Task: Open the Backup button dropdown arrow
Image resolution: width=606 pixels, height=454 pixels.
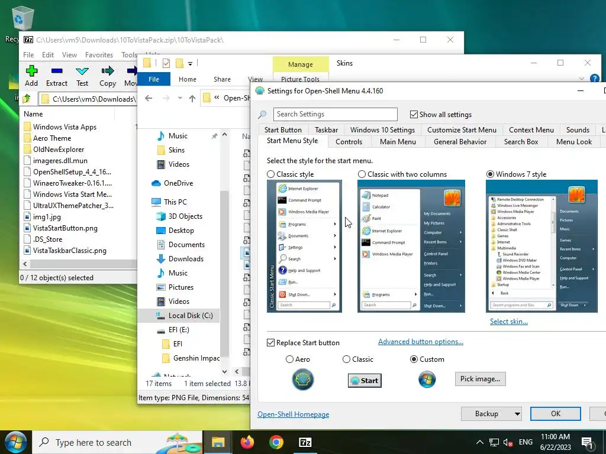Action: 517,414
